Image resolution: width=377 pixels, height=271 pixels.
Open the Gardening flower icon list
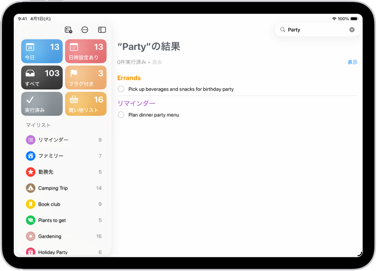pos(30,236)
